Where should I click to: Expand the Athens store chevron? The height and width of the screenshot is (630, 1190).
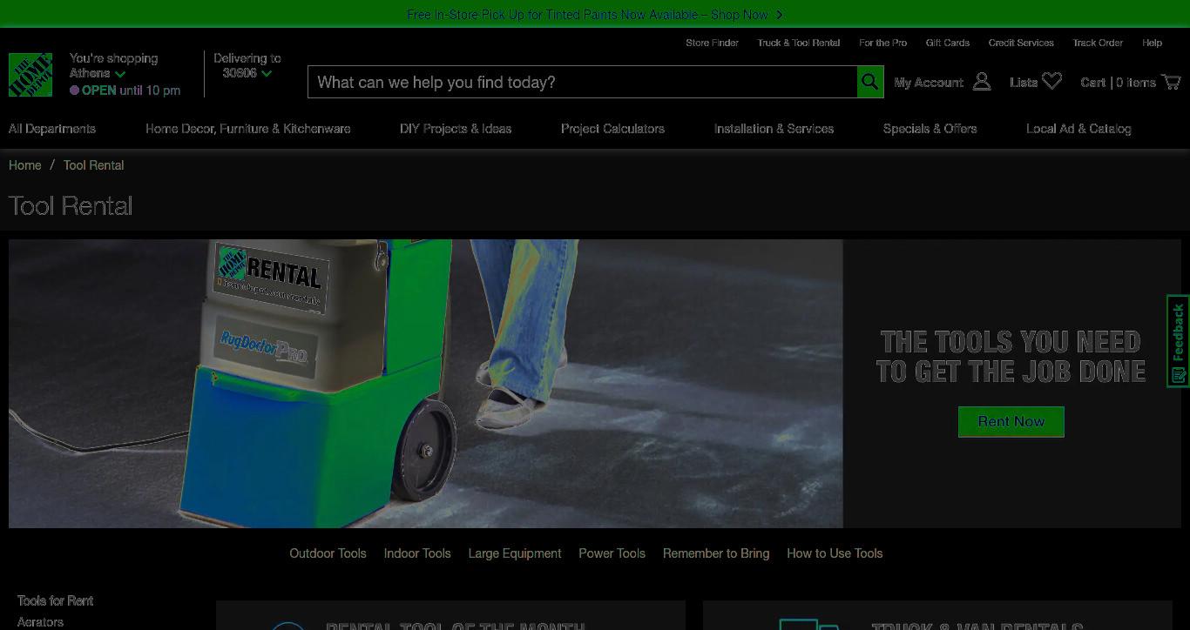point(120,74)
